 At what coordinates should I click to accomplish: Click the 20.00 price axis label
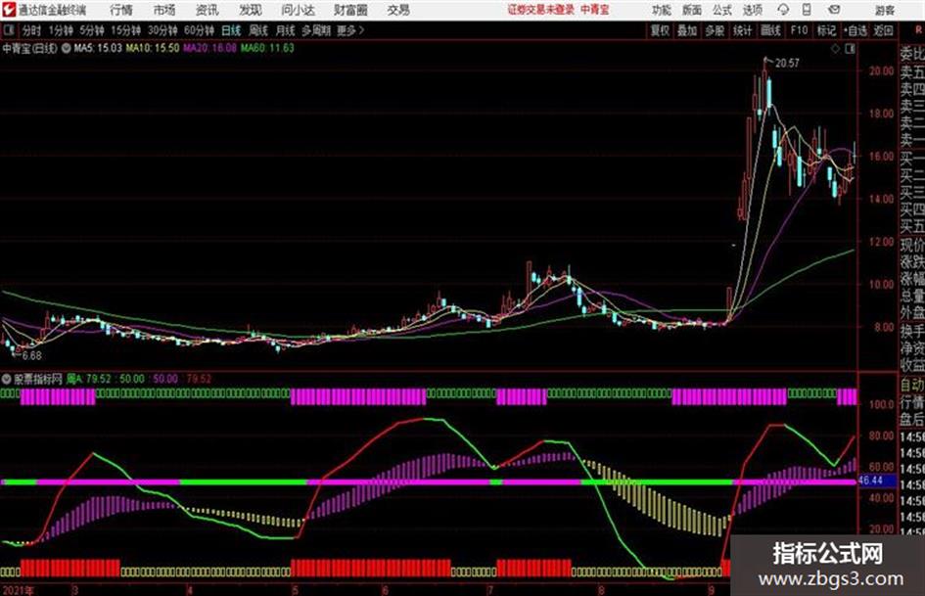pyautogui.click(x=881, y=71)
